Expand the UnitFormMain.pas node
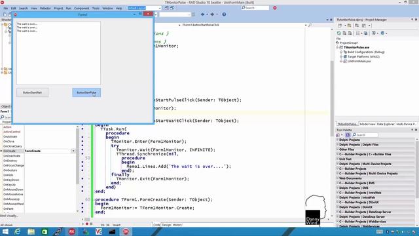The width and height of the screenshot is (419, 236). (341, 61)
